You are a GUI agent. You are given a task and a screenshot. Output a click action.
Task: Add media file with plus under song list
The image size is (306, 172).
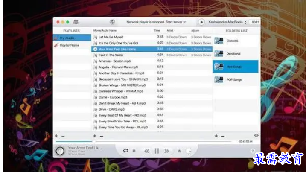point(95,136)
